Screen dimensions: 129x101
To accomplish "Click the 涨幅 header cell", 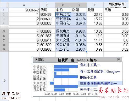I will pos(79,10).
